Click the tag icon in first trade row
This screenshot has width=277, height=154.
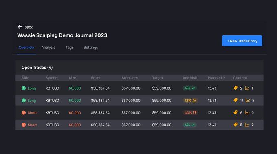point(236,88)
